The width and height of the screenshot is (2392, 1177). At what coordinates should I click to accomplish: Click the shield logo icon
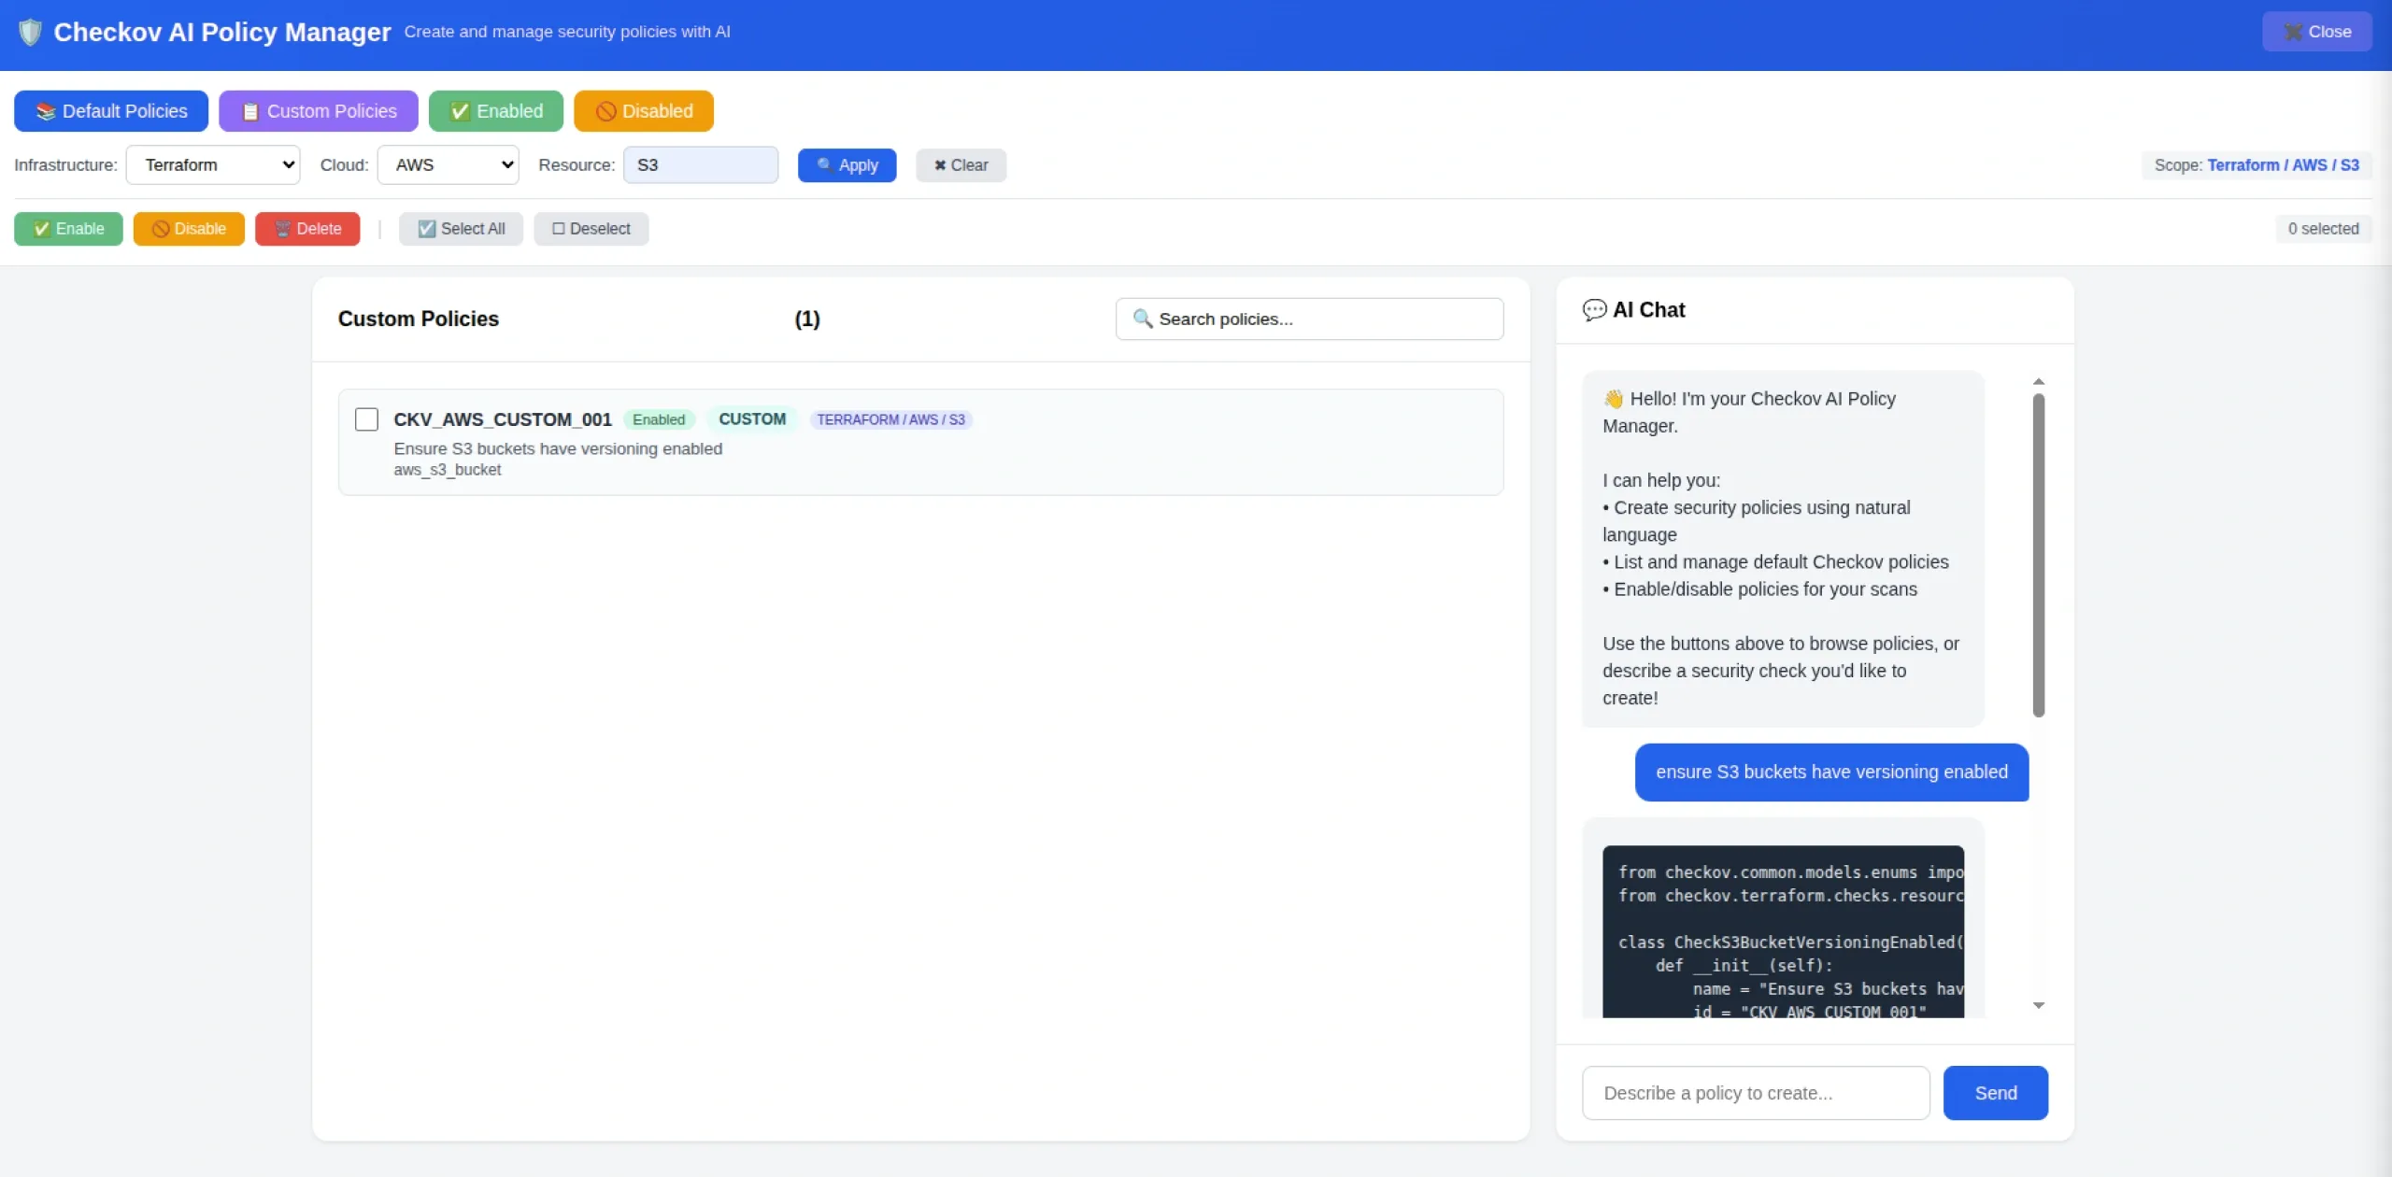(29, 31)
